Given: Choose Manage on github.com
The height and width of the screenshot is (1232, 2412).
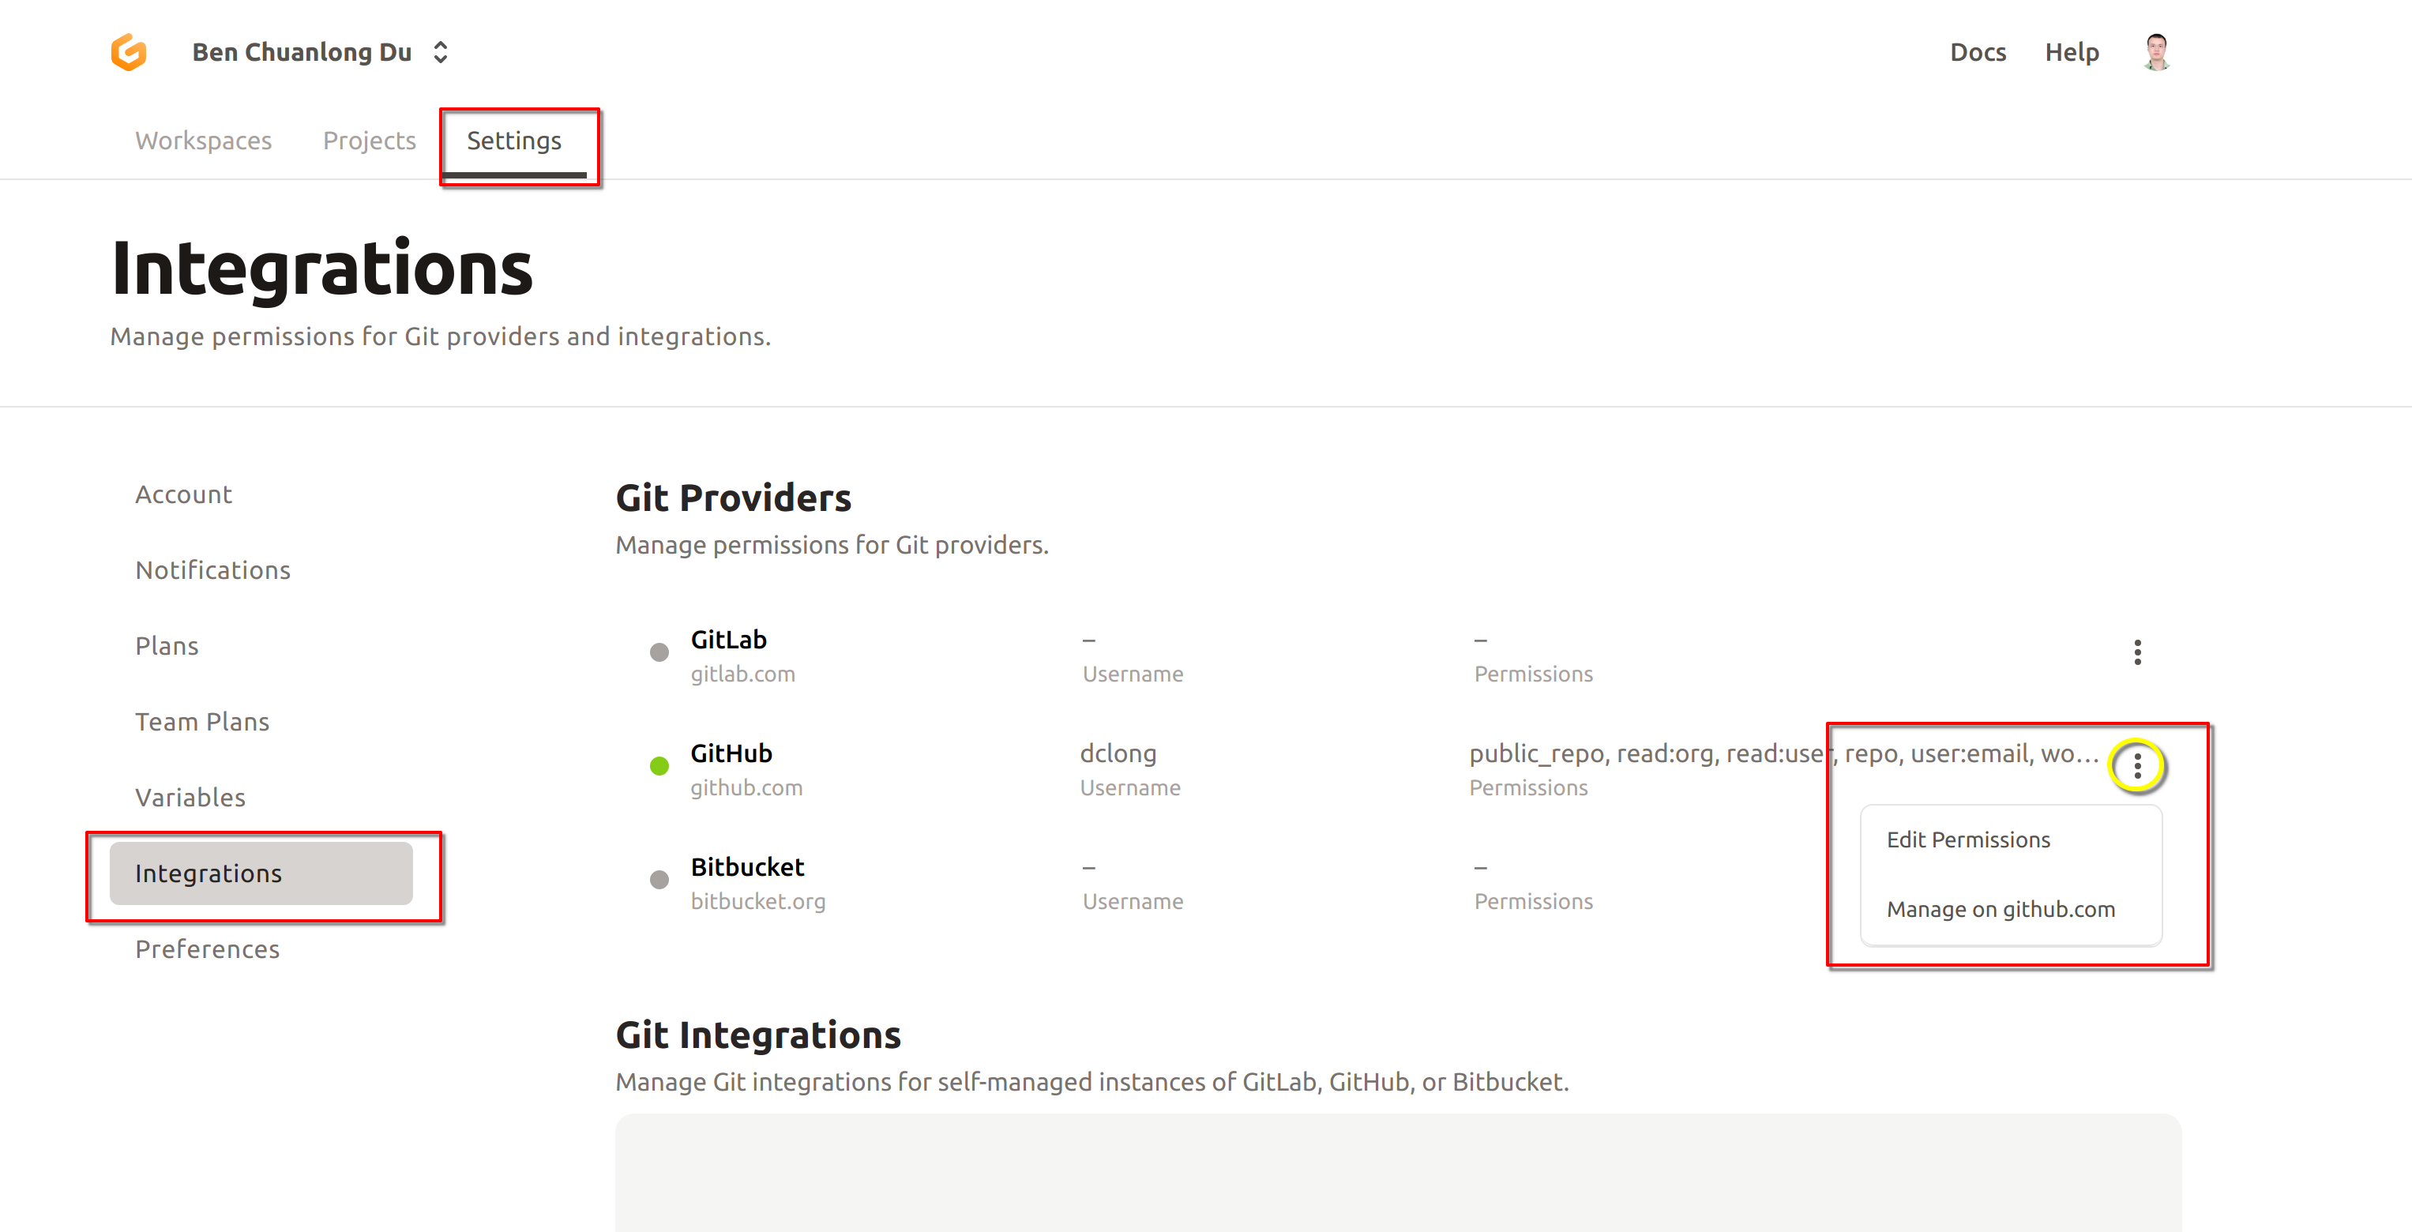Looking at the screenshot, I should pyautogui.click(x=2000, y=909).
